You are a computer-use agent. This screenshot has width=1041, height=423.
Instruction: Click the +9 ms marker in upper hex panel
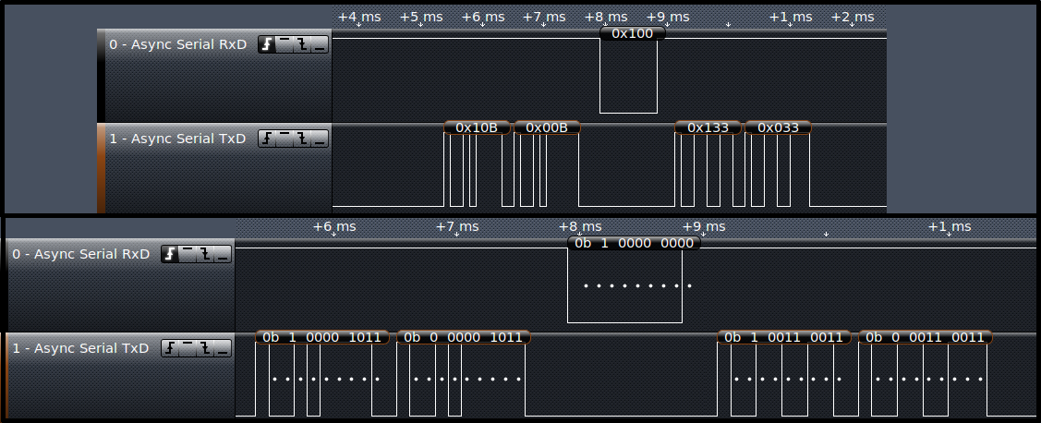(667, 18)
